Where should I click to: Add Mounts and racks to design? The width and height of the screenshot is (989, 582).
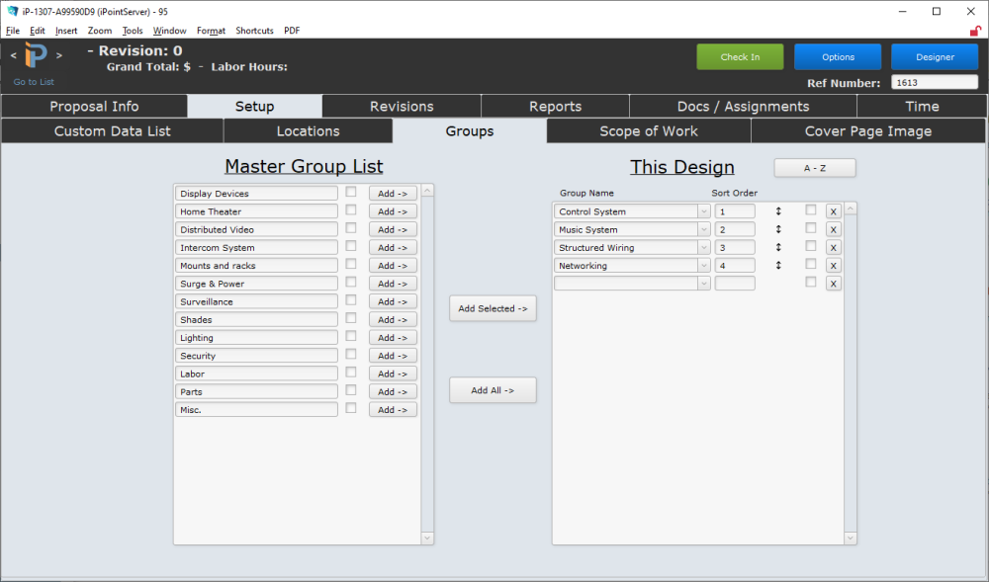(x=393, y=266)
